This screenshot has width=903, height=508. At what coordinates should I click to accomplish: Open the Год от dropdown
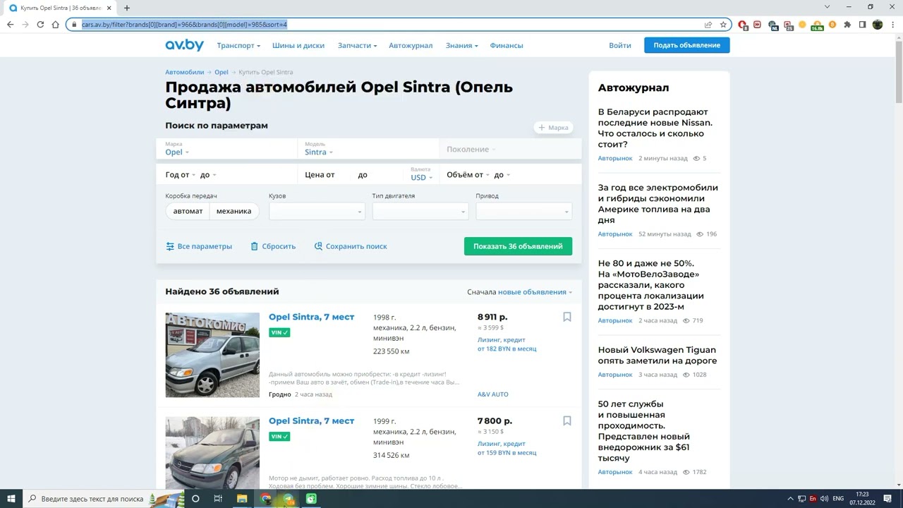180,175
